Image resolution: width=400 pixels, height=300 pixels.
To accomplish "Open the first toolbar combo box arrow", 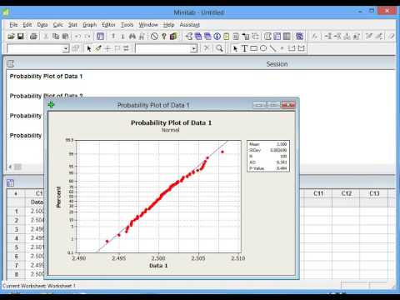I will [x=65, y=49].
